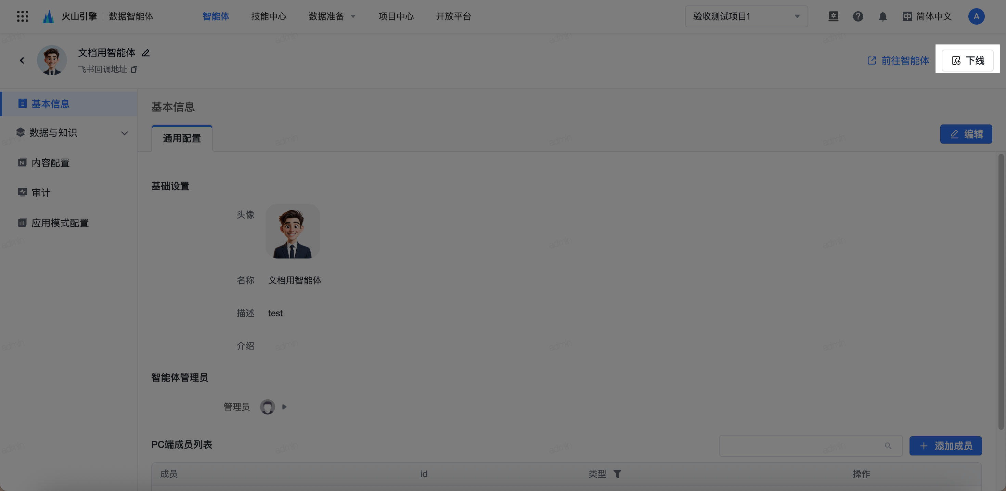The height and width of the screenshot is (491, 1006).
Task: Click the 成员 column header
Action: point(169,474)
